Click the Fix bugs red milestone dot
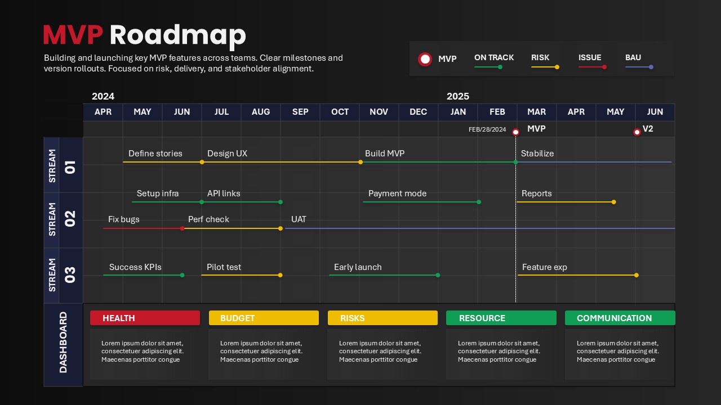The height and width of the screenshot is (405, 721). tap(182, 228)
